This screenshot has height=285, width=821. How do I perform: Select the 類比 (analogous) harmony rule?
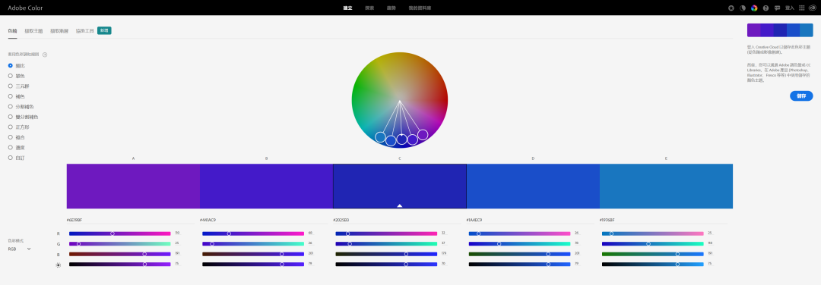(x=16, y=66)
